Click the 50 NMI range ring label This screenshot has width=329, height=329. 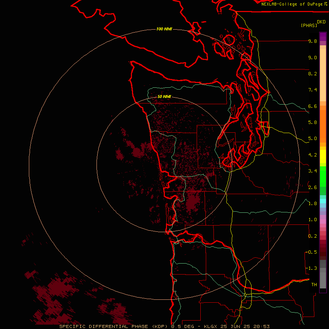click(164, 97)
